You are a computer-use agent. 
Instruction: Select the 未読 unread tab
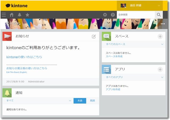pos(80,101)
